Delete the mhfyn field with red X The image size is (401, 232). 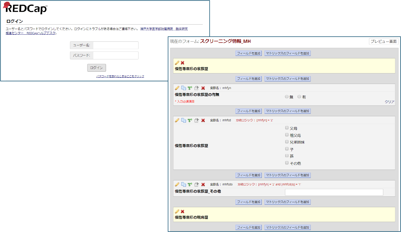coord(203,88)
